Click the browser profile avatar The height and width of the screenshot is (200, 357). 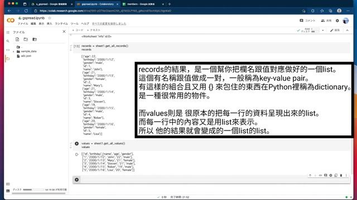pos(339,11)
